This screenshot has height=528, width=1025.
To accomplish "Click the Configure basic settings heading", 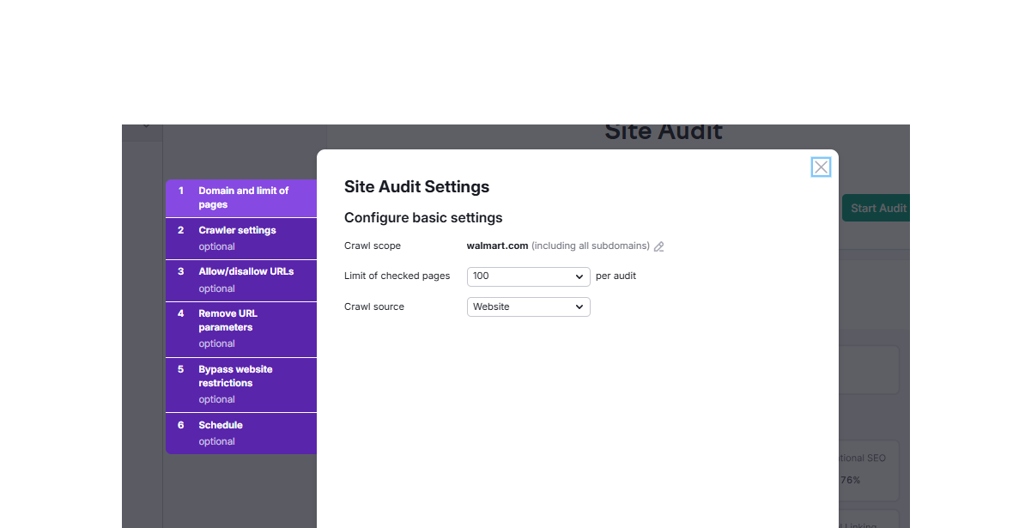I will click(423, 218).
